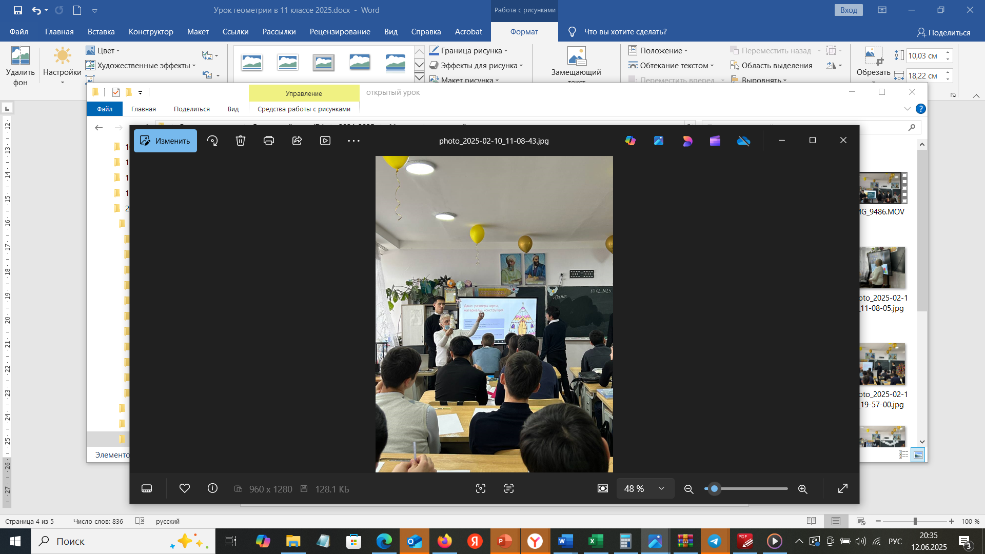Open Excel from taskbar
Screen dimensions: 985x554
pos(595,541)
